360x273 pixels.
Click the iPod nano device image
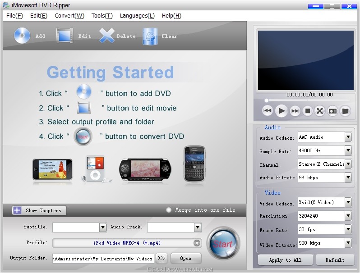point(96,169)
